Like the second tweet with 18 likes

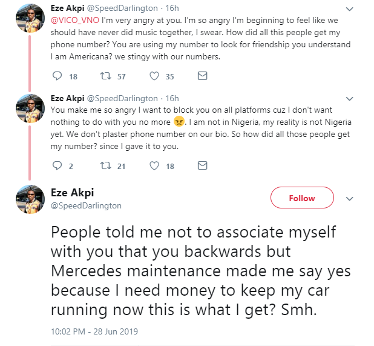[154, 165]
